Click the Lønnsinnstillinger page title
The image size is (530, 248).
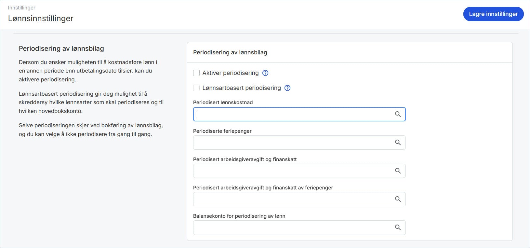(41, 19)
